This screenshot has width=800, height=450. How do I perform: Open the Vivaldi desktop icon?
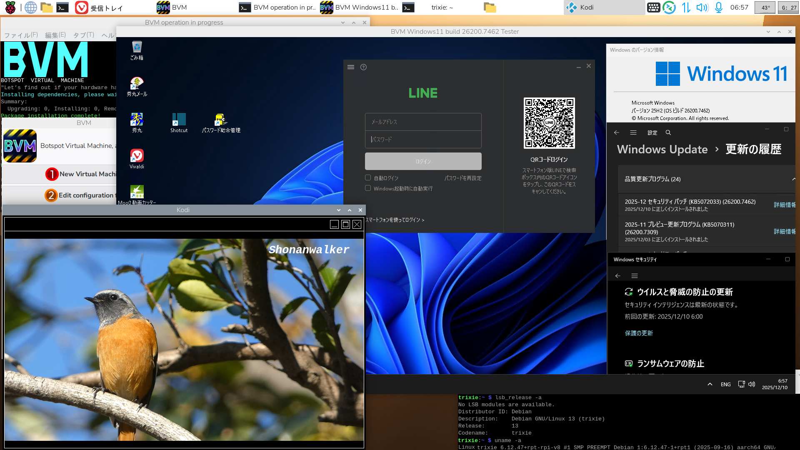point(137,156)
